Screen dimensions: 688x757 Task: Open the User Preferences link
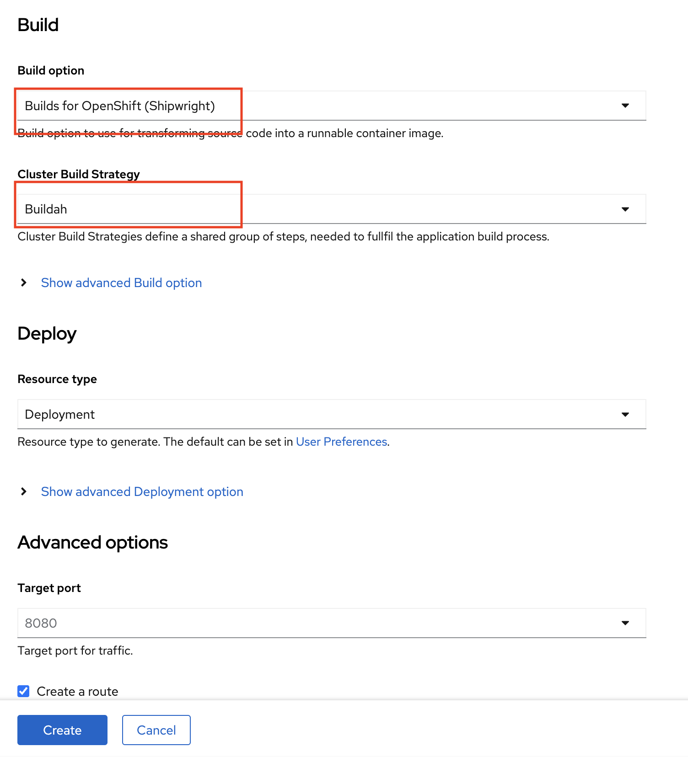tap(342, 442)
